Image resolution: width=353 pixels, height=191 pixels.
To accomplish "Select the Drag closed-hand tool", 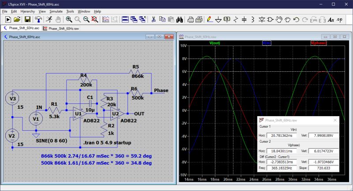I will pyautogui.click(x=288, y=19).
